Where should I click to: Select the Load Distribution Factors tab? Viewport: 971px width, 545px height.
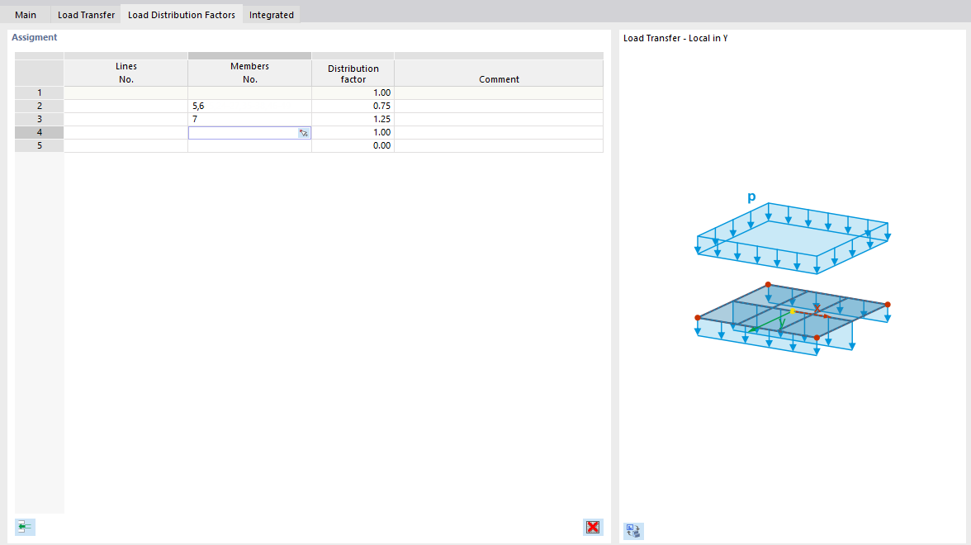(182, 15)
